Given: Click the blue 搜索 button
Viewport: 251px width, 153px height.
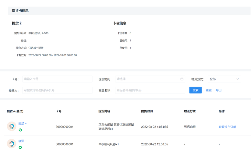Looking at the screenshot, I should click(x=195, y=90).
